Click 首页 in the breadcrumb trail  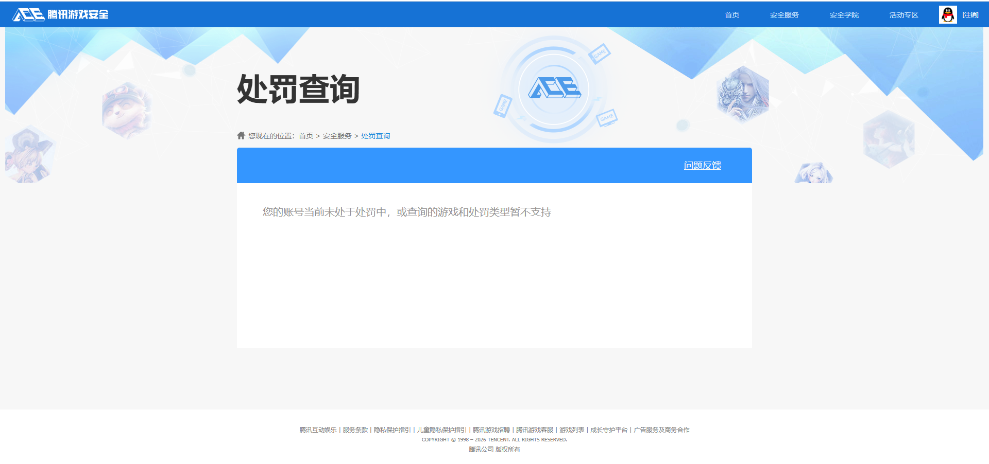[x=306, y=135]
